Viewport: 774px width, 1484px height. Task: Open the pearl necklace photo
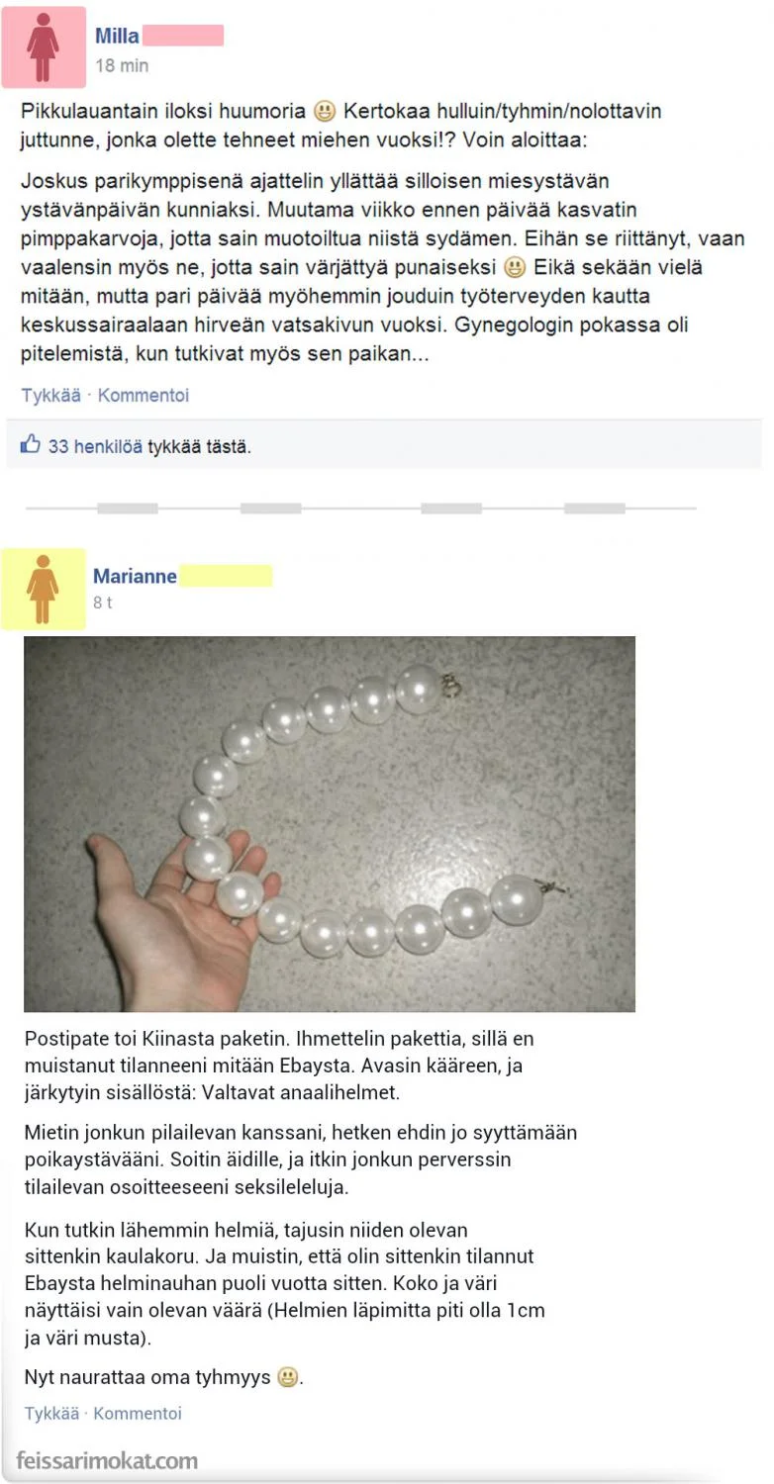(330, 823)
